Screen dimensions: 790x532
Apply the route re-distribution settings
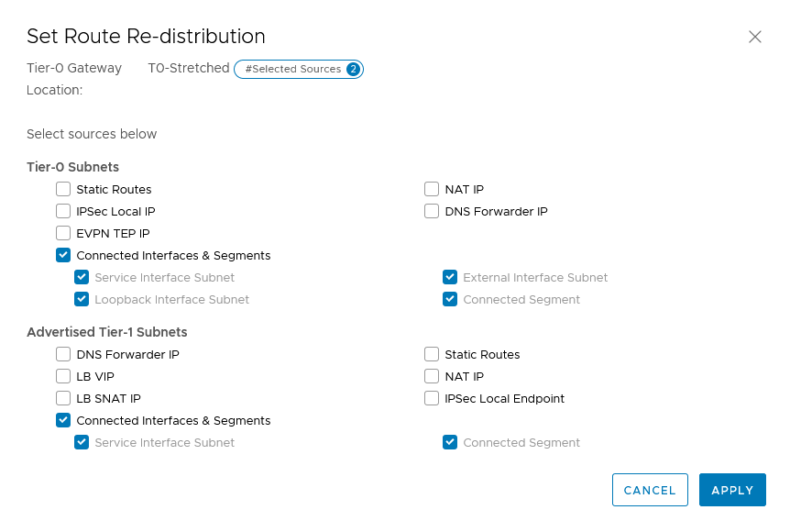click(x=732, y=490)
